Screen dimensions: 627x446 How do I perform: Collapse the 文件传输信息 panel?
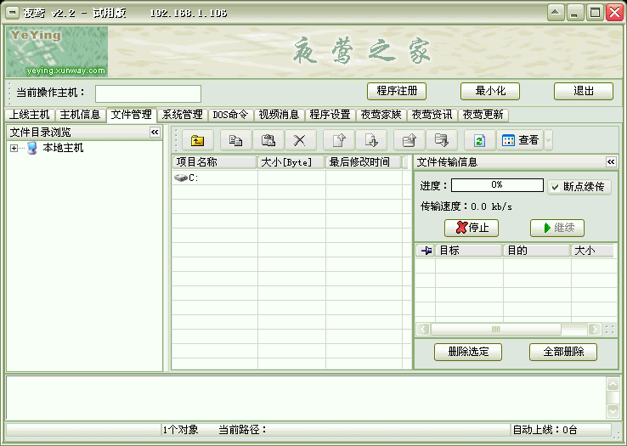[x=611, y=162]
